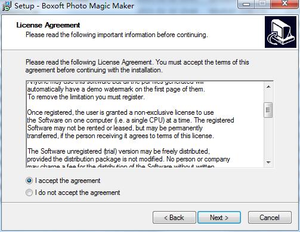The width and height of the screenshot is (300, 232).
Task: Click 'I do not accept the agreement' label
Action: [78, 193]
